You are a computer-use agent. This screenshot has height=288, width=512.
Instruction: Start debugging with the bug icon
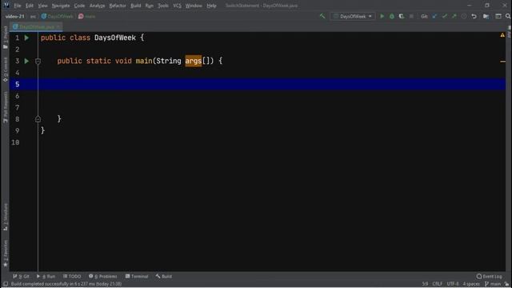392,16
